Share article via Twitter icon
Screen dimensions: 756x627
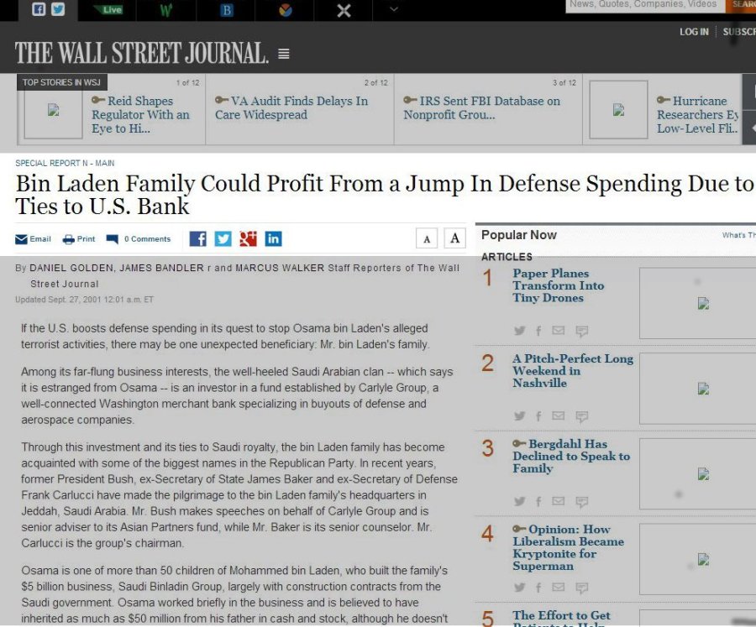pos(223,239)
